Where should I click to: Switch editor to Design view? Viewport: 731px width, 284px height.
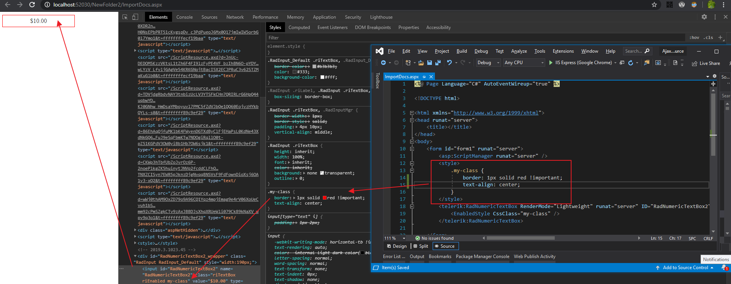coord(397,246)
